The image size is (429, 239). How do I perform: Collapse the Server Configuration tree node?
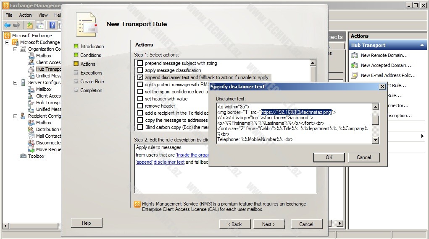16,82
